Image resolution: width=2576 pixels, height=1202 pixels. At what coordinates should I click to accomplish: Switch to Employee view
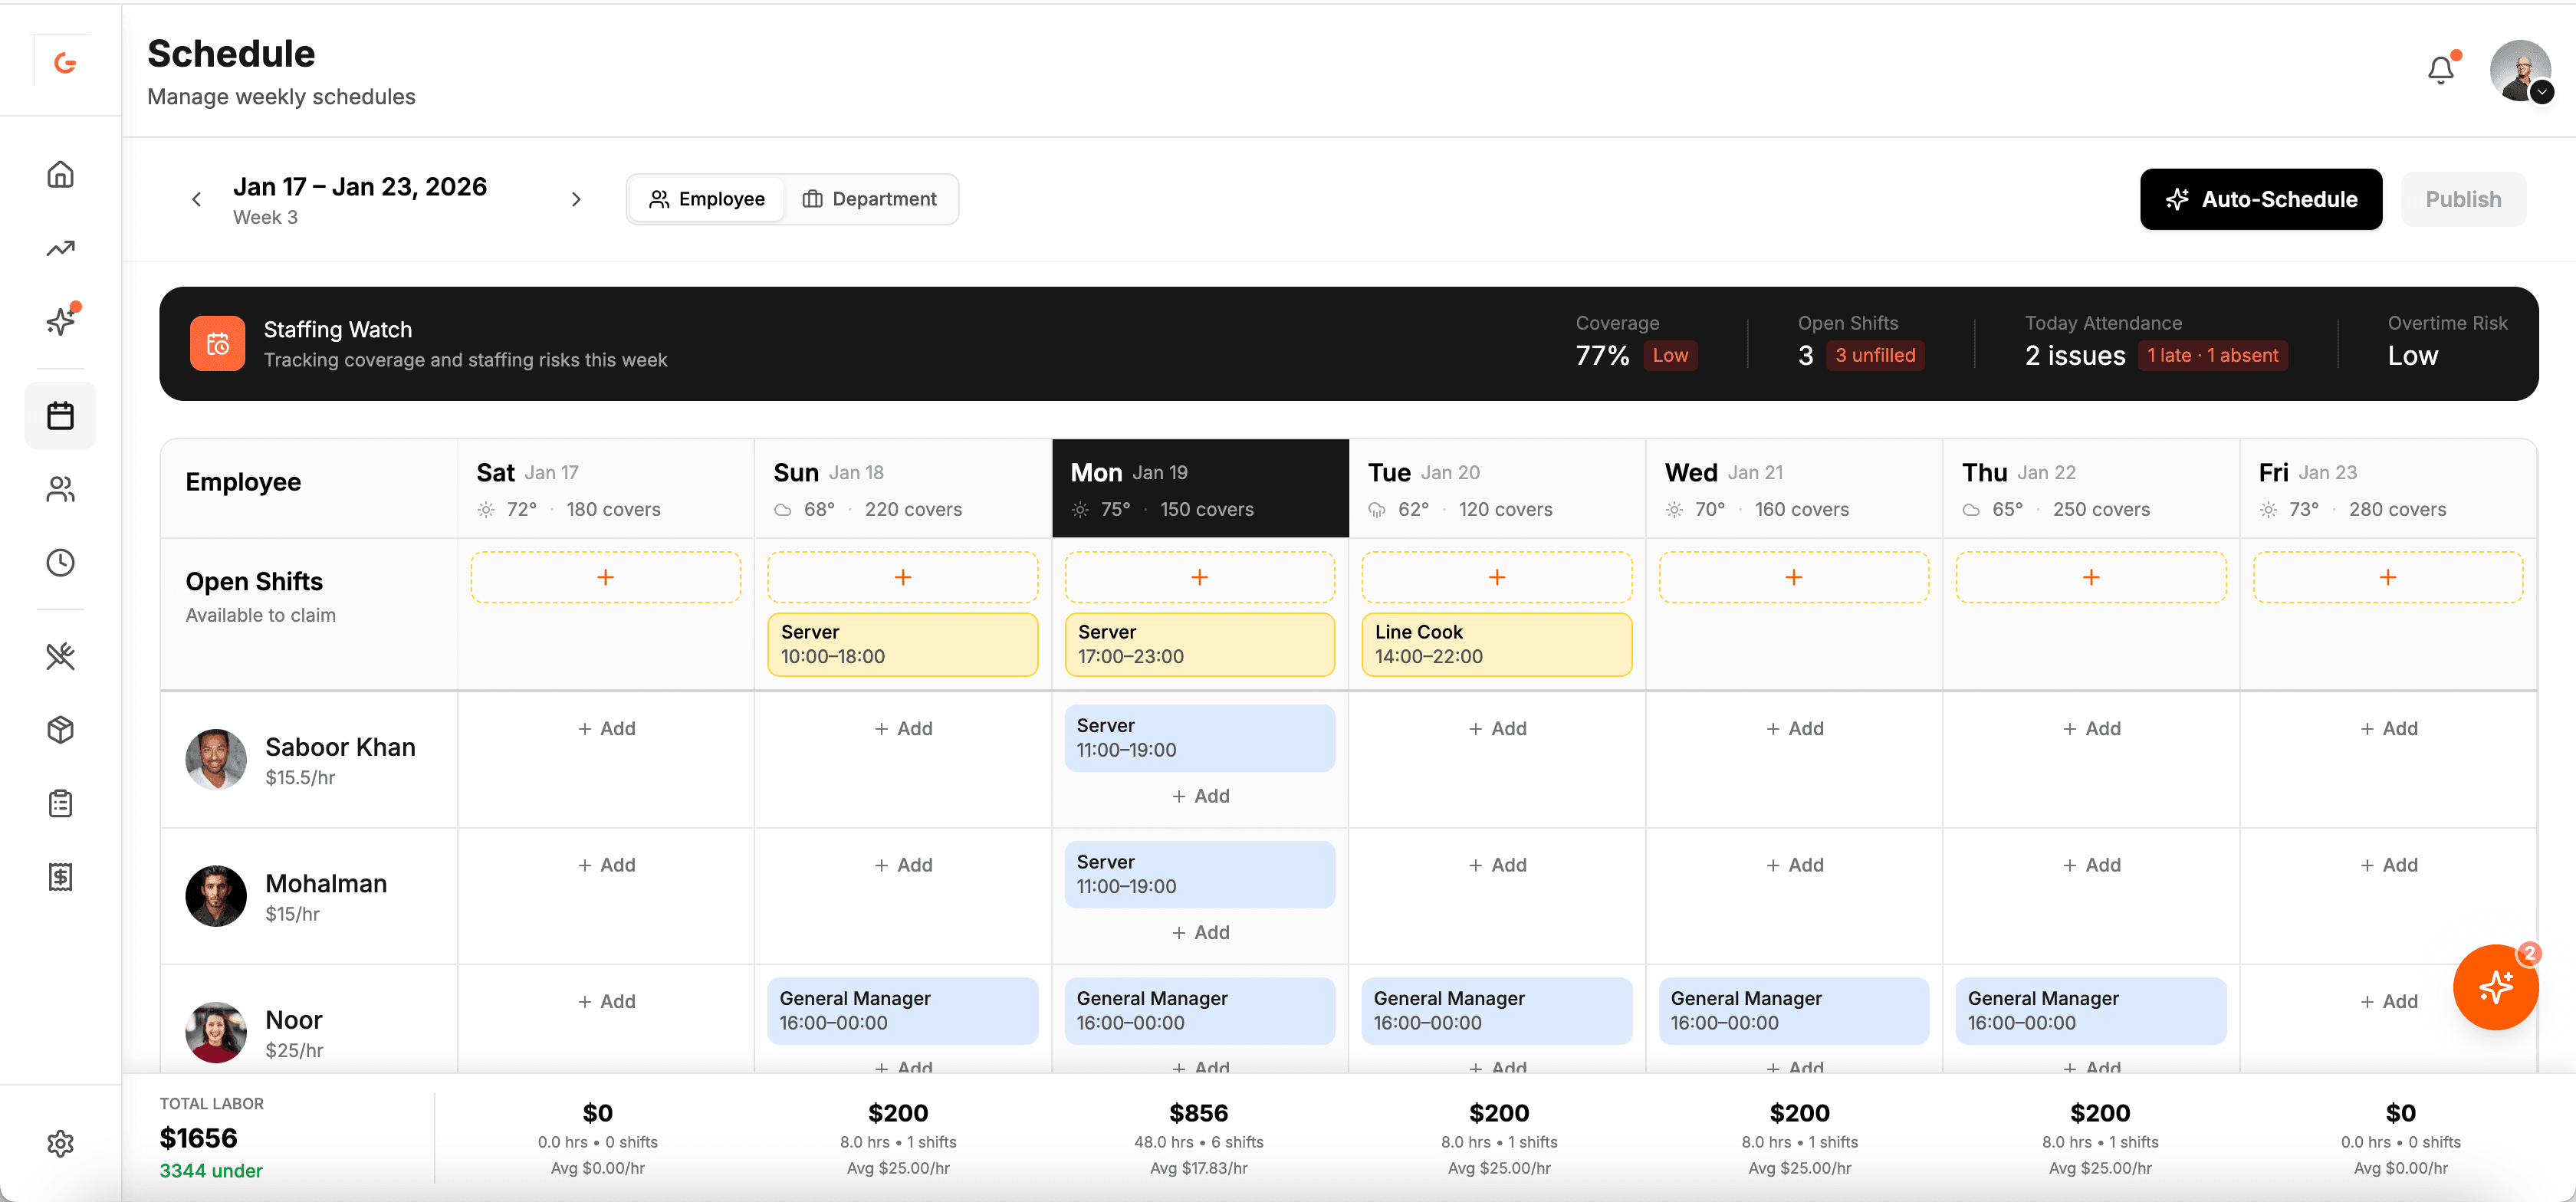point(706,198)
